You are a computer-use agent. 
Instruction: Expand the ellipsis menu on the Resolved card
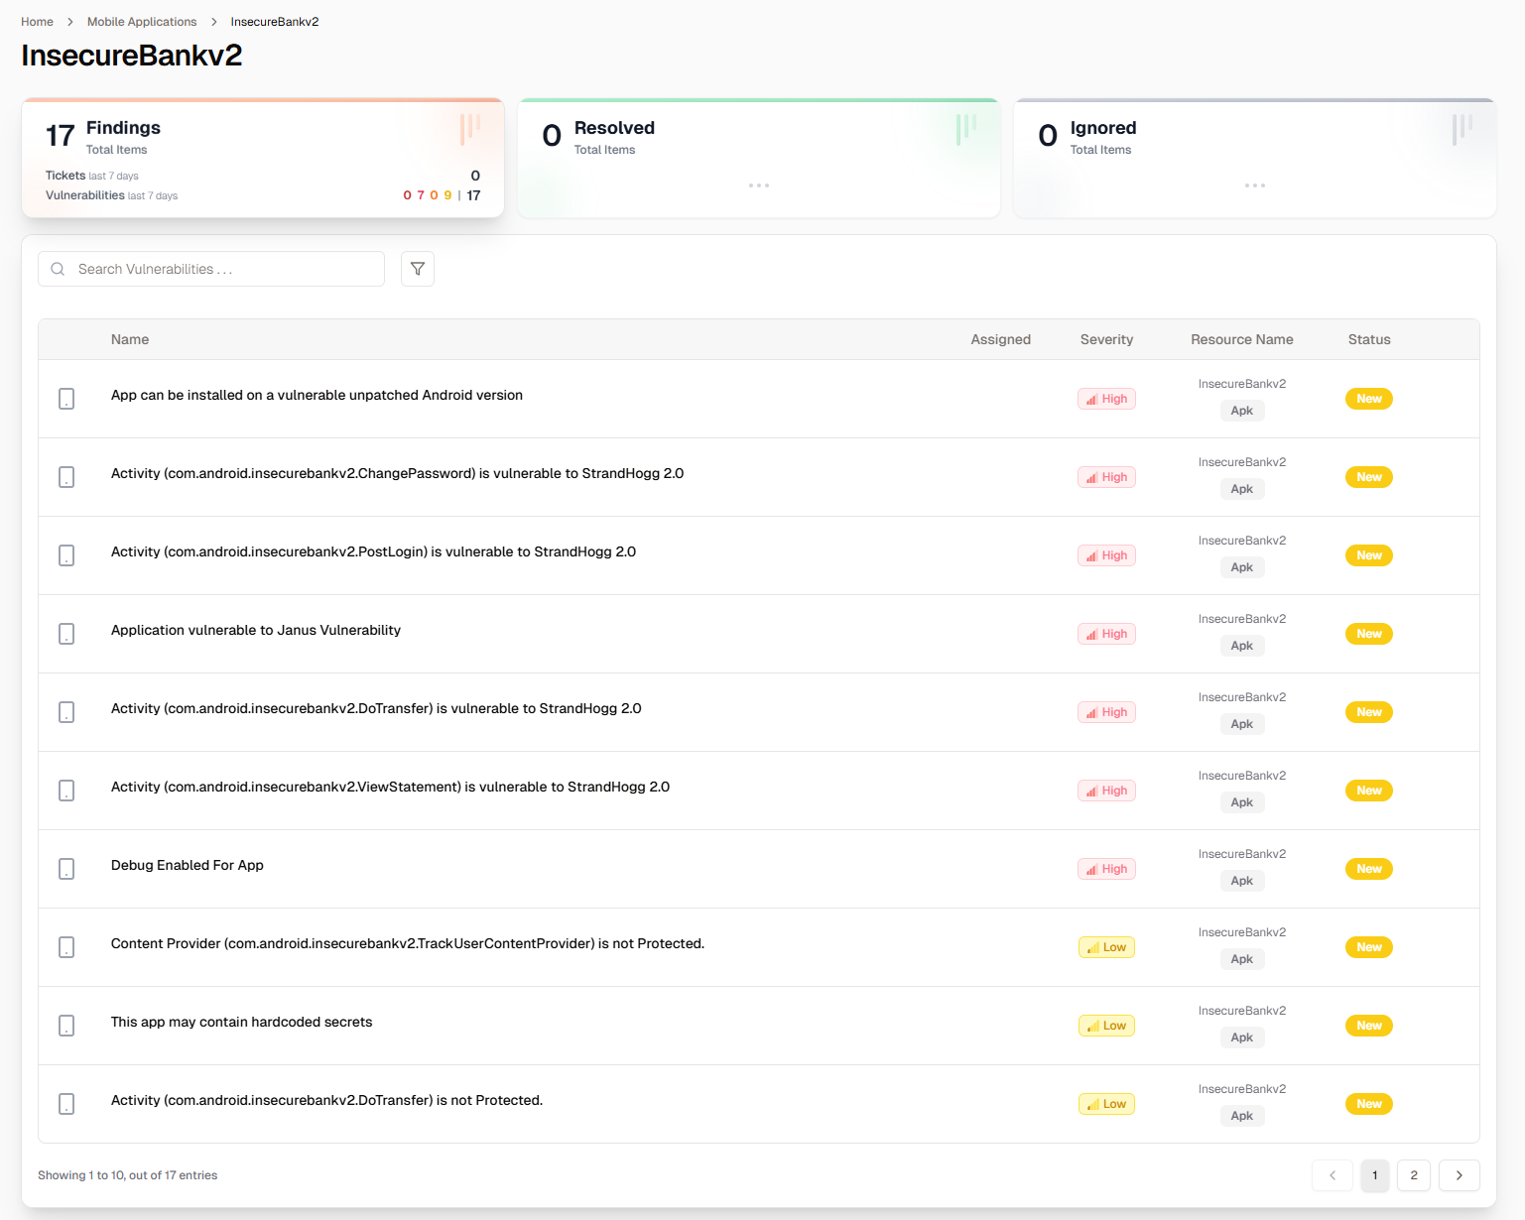(x=758, y=184)
